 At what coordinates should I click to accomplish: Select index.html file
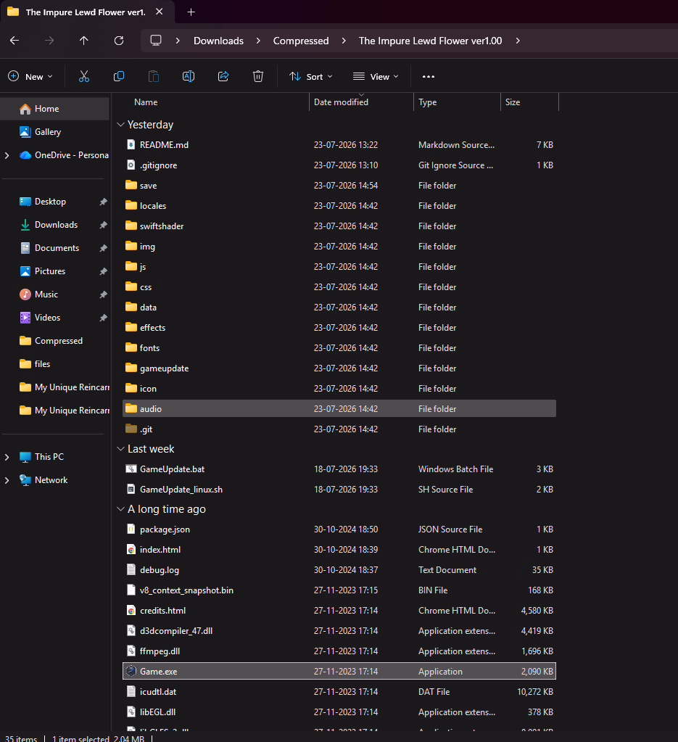tap(339, 550)
